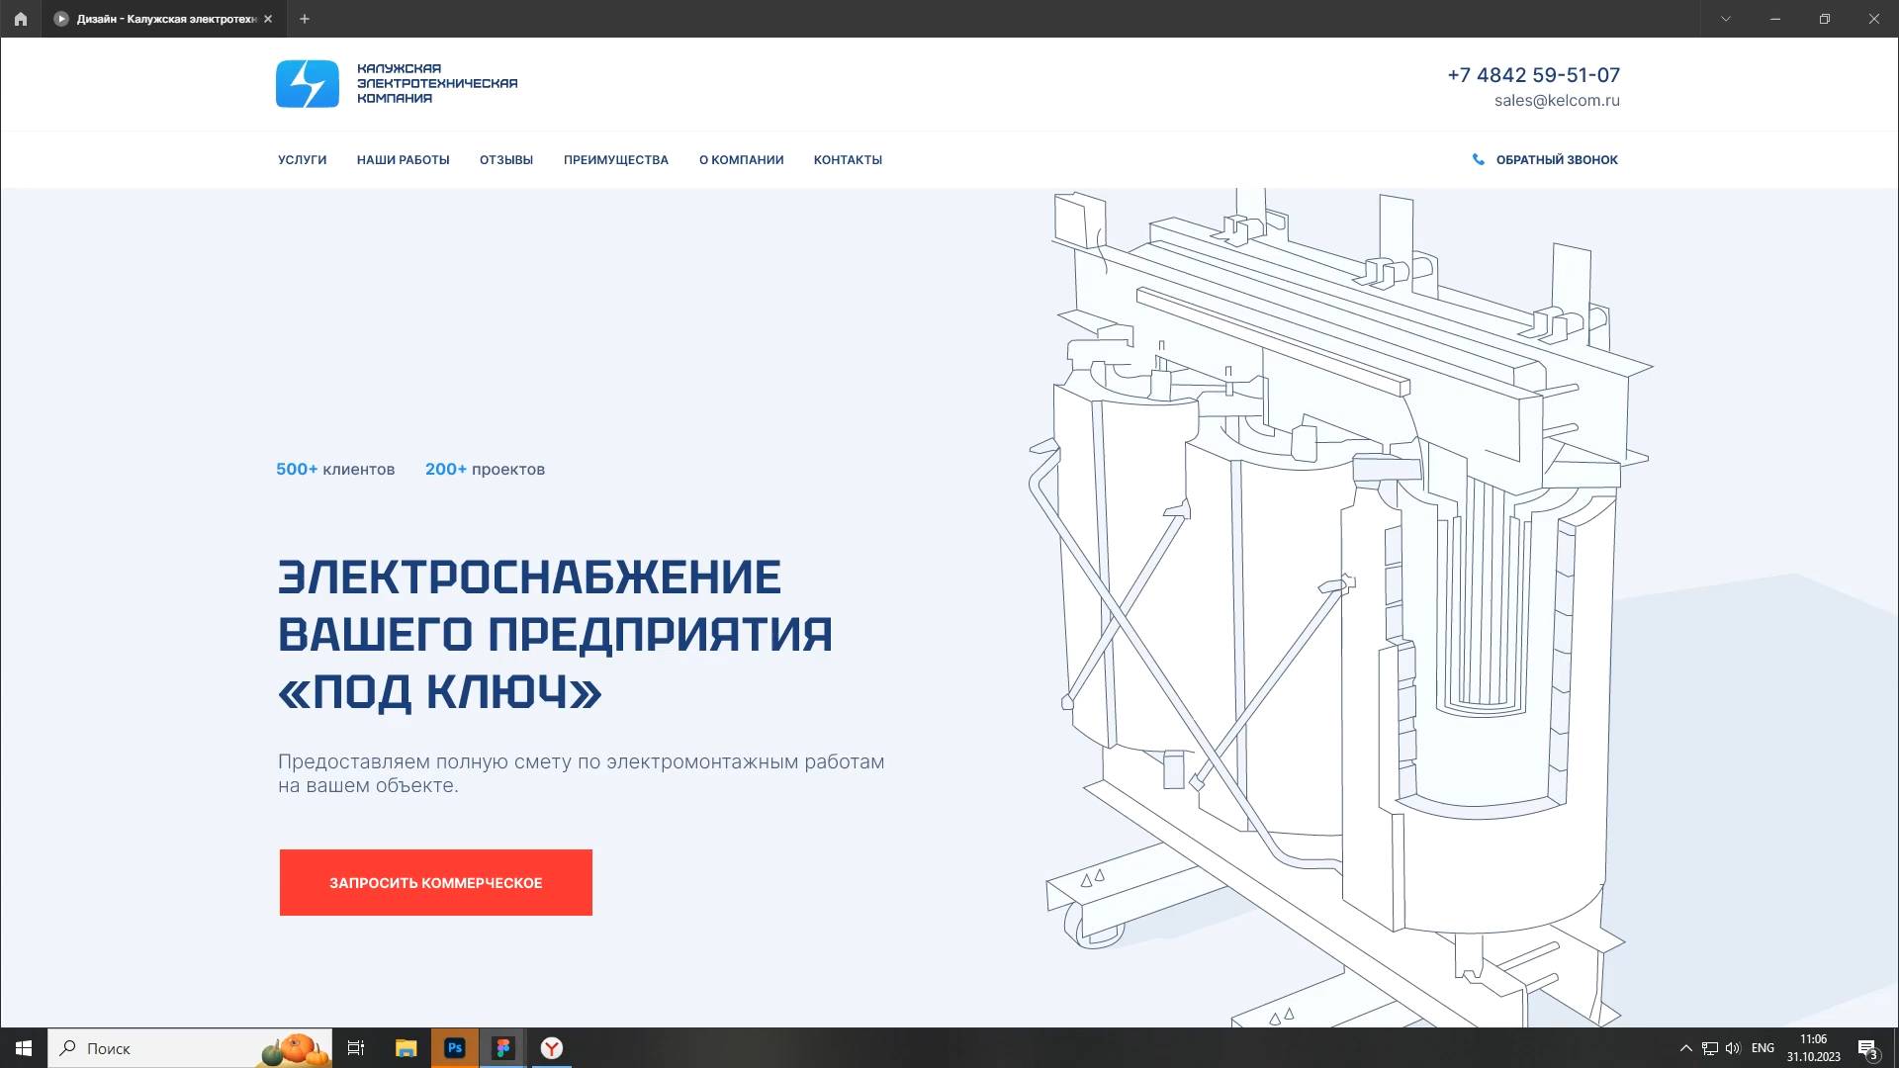Click the phone icon next to ОБРАТНЫЙ ЗВОНОК

tap(1478, 159)
